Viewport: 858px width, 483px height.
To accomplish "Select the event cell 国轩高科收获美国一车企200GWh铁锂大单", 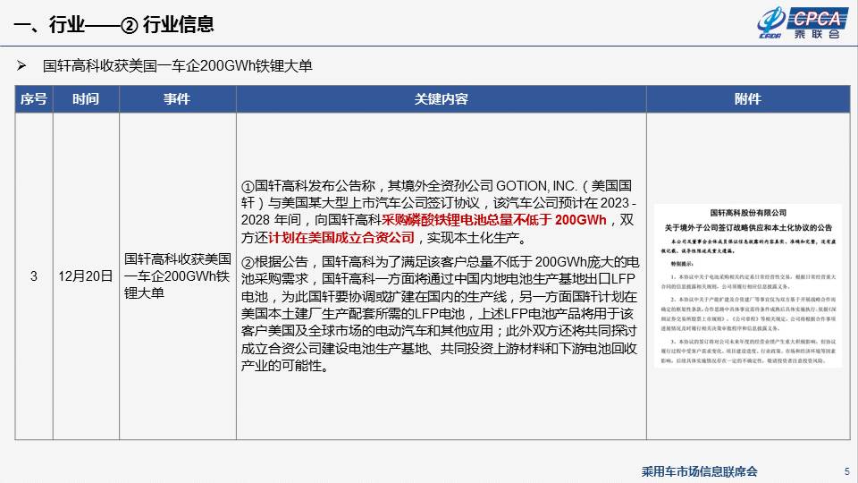I will click(177, 276).
